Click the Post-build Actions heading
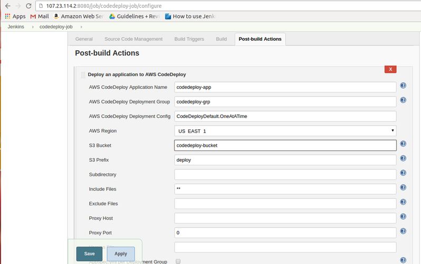421x264 pixels. [107, 53]
